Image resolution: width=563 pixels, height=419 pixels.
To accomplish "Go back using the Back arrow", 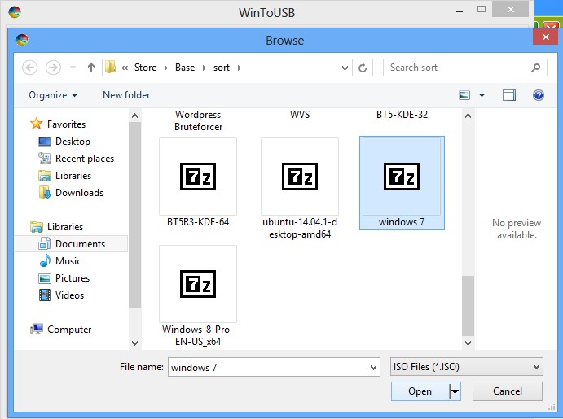I will coord(30,68).
